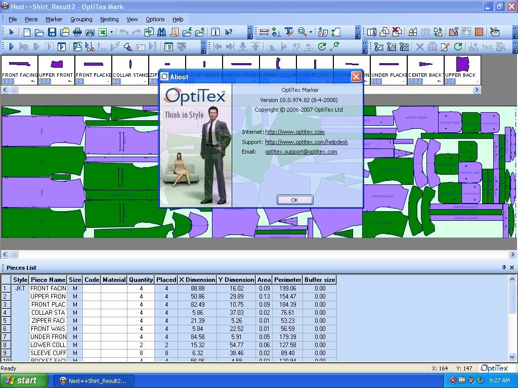This screenshot has width=518, height=388.
Task: Click the ruler measure tool icon
Action: (264, 32)
